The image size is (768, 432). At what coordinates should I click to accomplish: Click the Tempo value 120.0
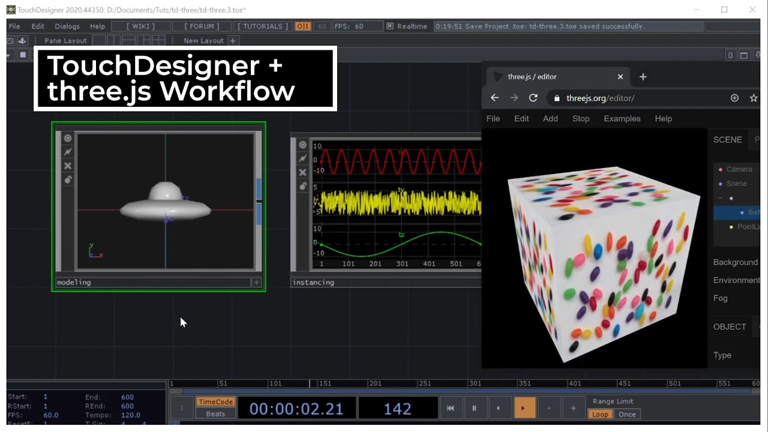(130, 415)
